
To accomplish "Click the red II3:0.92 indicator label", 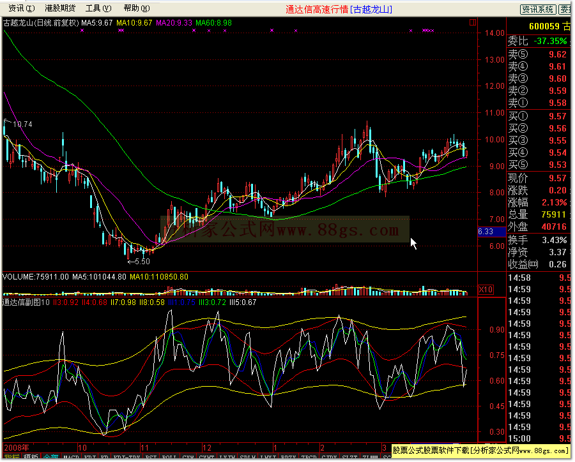I will click(x=66, y=302).
